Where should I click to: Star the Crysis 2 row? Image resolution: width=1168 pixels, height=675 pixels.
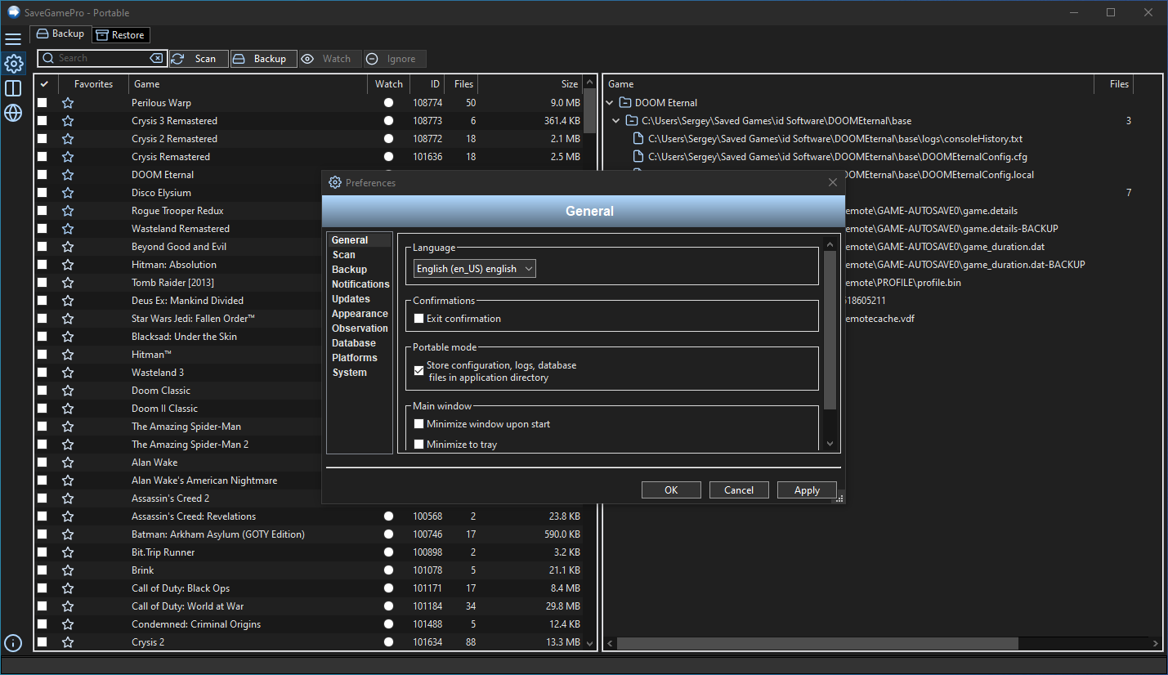pos(68,642)
